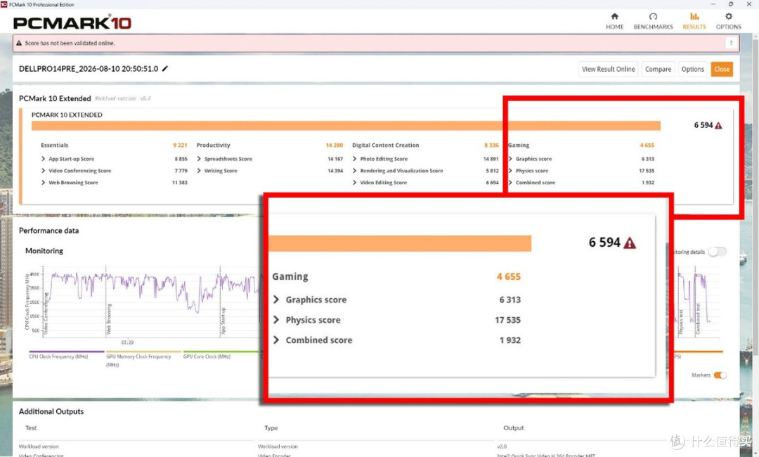Click the Essentials score 9 221
759x457 pixels.
click(180, 146)
